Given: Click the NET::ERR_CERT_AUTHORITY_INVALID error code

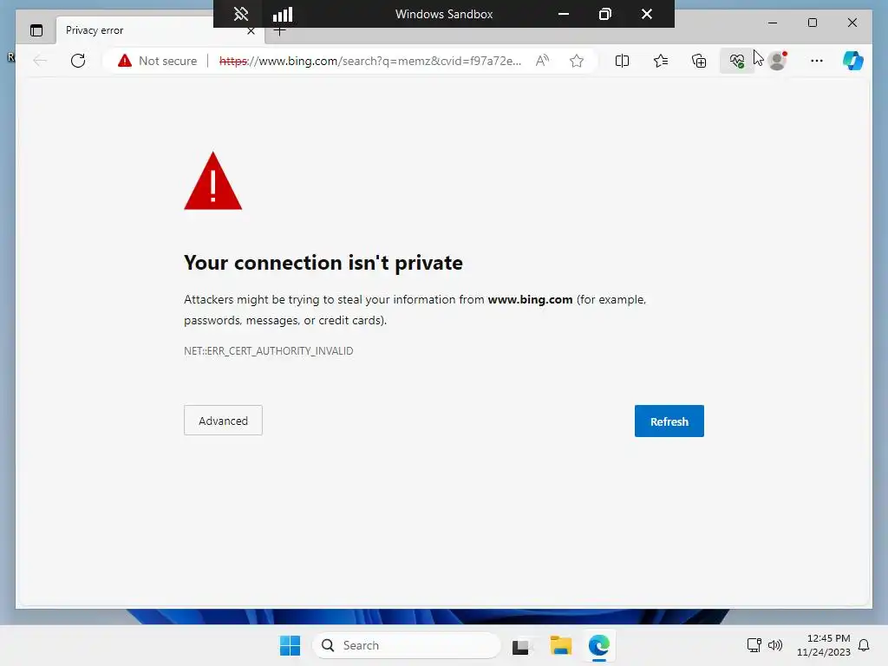Looking at the screenshot, I should coord(269,351).
